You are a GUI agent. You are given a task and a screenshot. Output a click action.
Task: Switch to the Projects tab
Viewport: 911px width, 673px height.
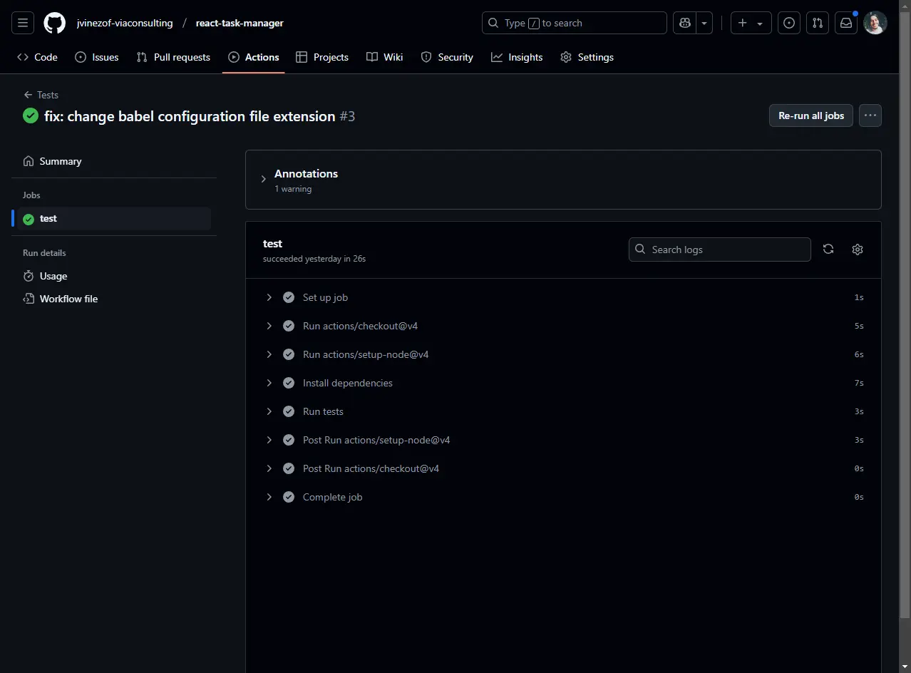322,57
